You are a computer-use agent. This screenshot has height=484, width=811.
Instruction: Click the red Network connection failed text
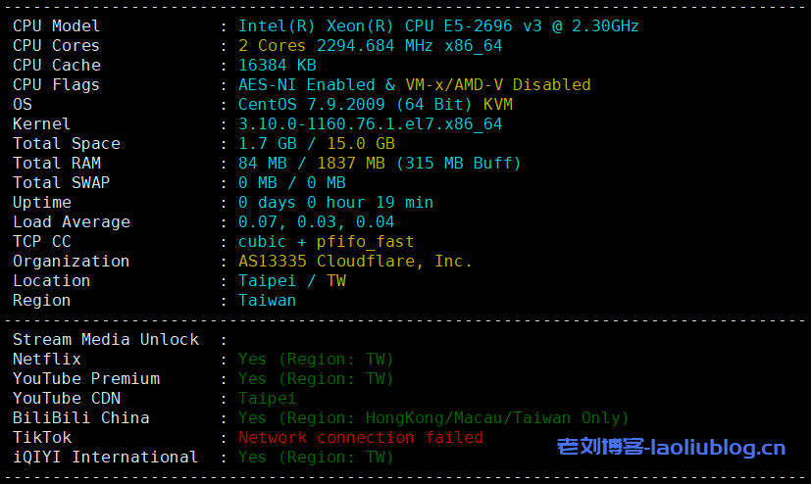tap(360, 438)
